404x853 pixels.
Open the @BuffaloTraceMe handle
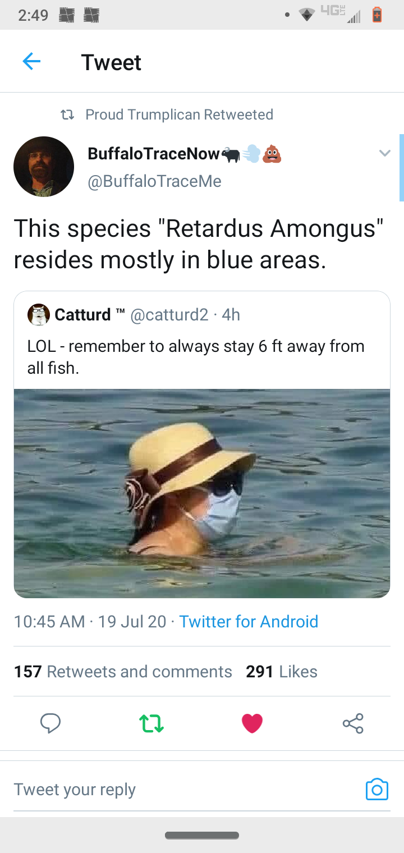154,181
